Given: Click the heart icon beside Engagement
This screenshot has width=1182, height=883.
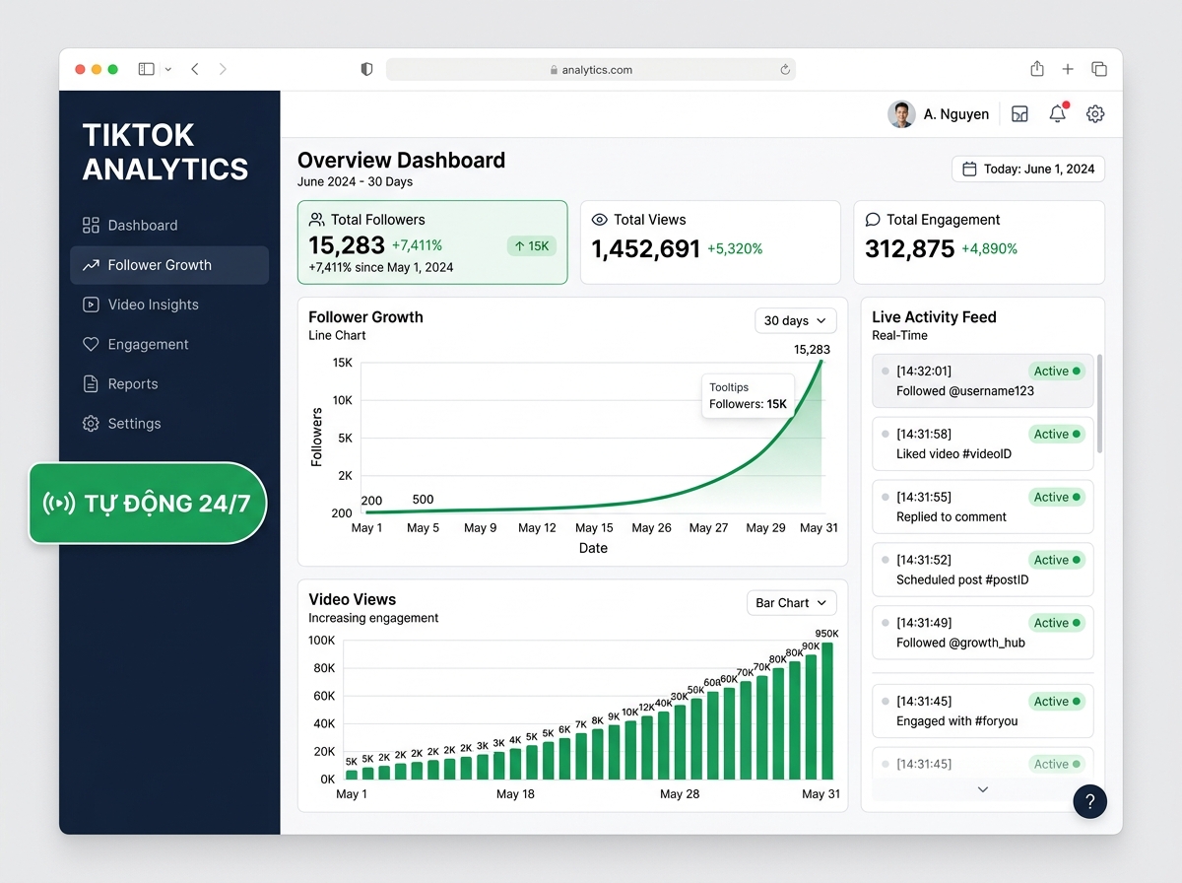Looking at the screenshot, I should pyautogui.click(x=91, y=344).
